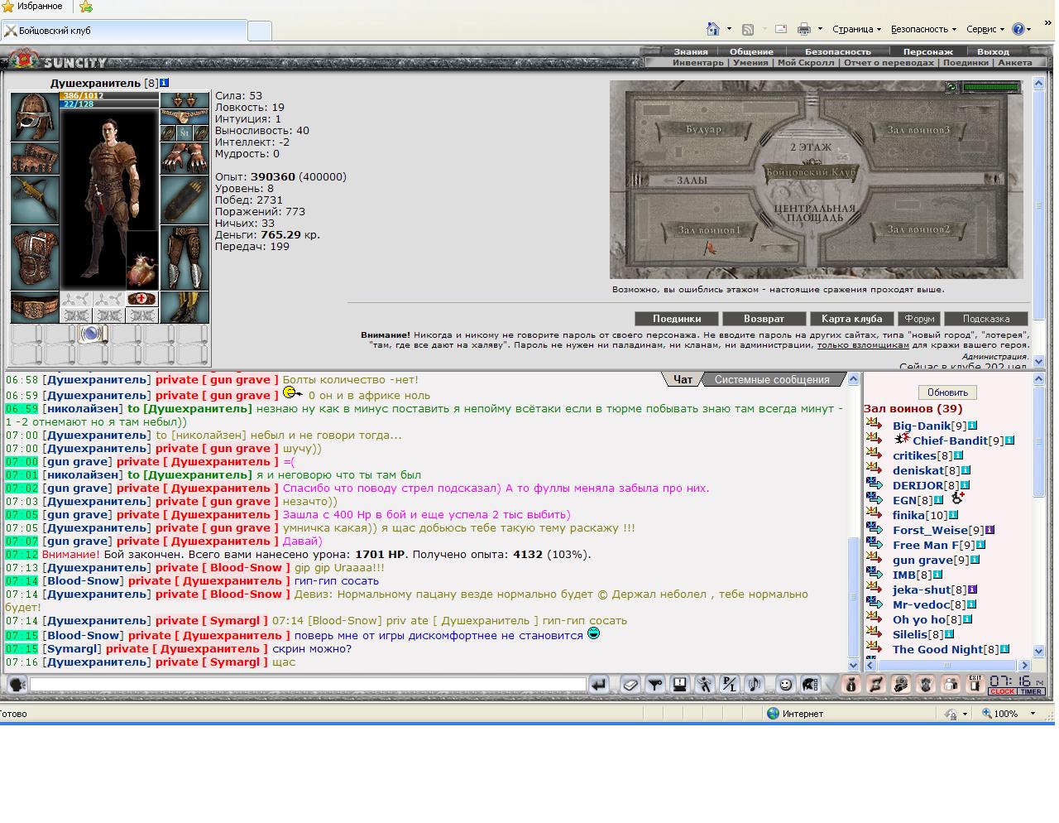Click the helmet equipment slot
1059x823 pixels.
(x=34, y=117)
